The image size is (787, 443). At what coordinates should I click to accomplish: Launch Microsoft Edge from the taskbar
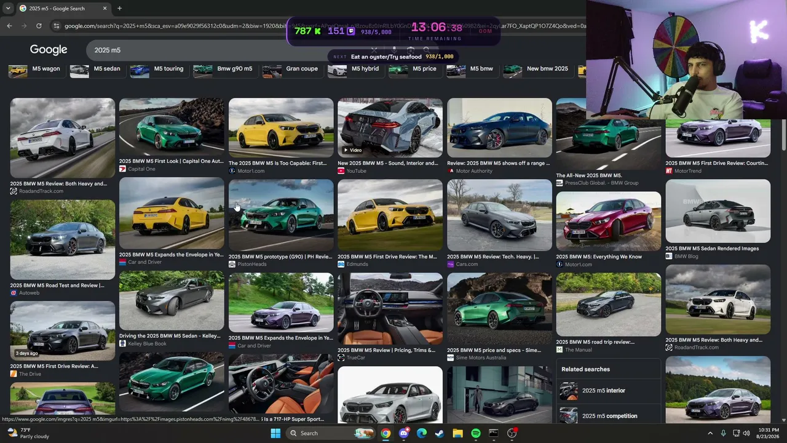coord(421,433)
